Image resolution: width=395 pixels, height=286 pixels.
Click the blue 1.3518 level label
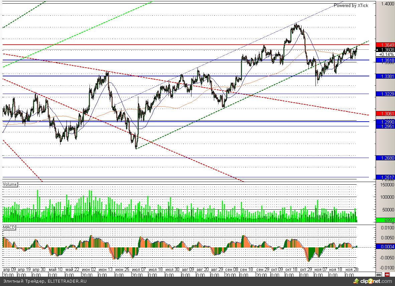coord(385,60)
